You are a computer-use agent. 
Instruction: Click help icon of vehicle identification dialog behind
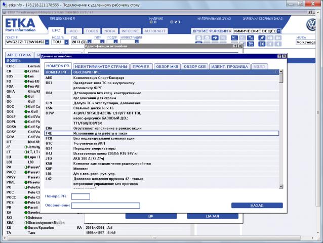coord(235,46)
